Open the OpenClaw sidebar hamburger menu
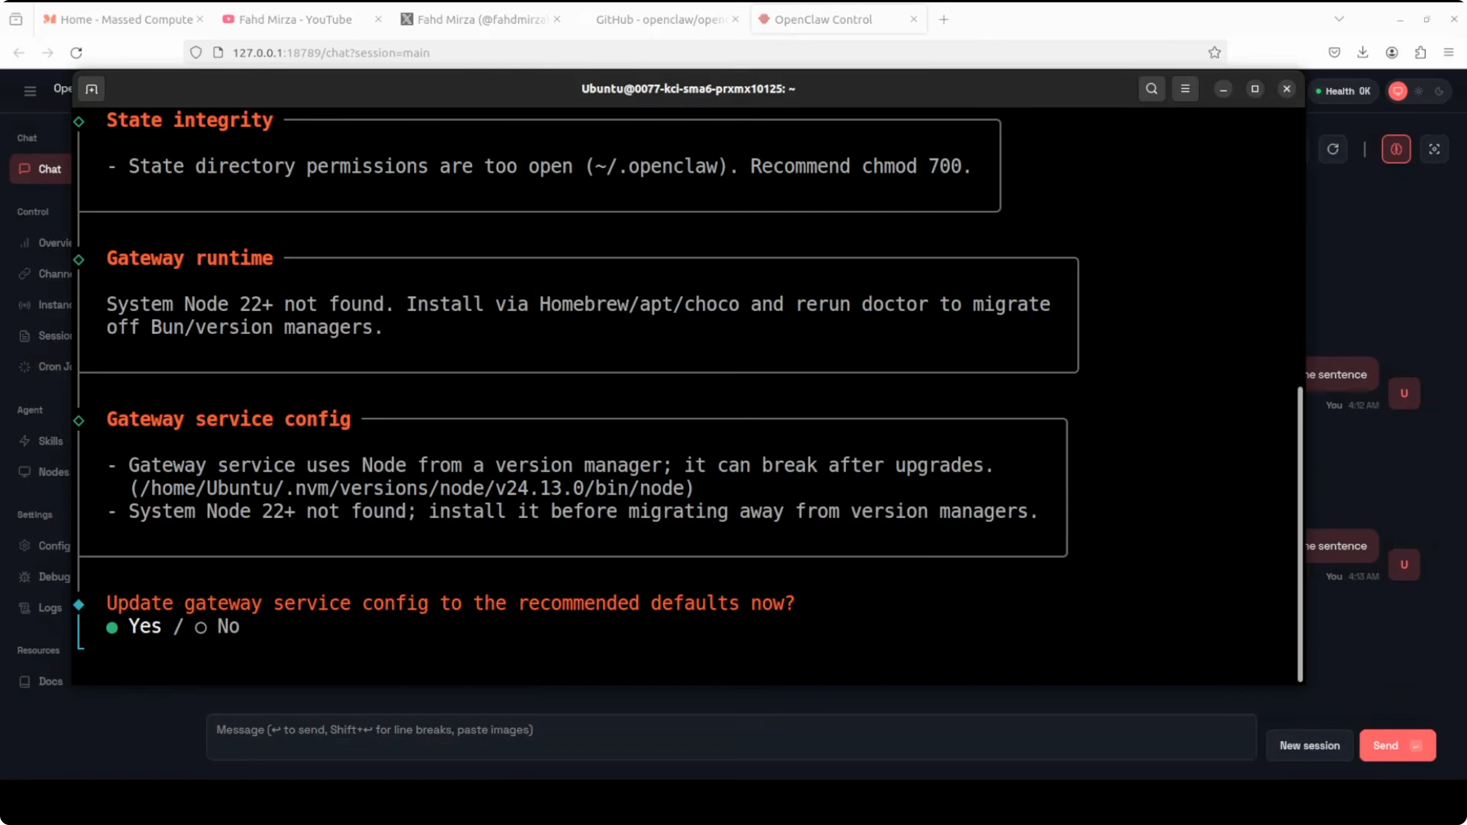This screenshot has width=1467, height=825. [x=29, y=90]
